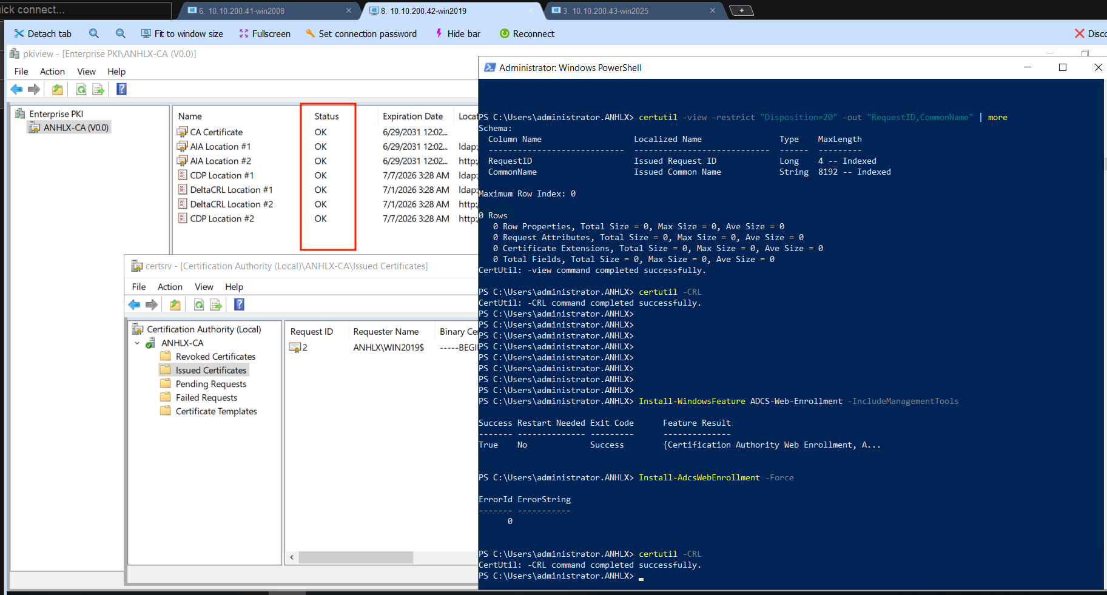Collapse the ANHLX-CA node in certsrv tree
1107x595 pixels.
click(137, 343)
